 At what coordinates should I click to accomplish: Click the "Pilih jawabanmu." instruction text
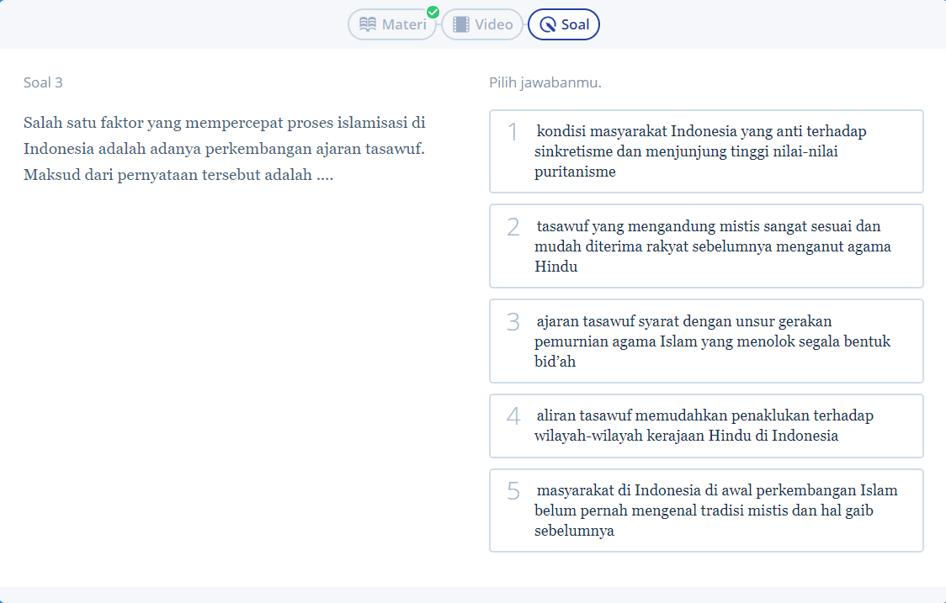[545, 82]
